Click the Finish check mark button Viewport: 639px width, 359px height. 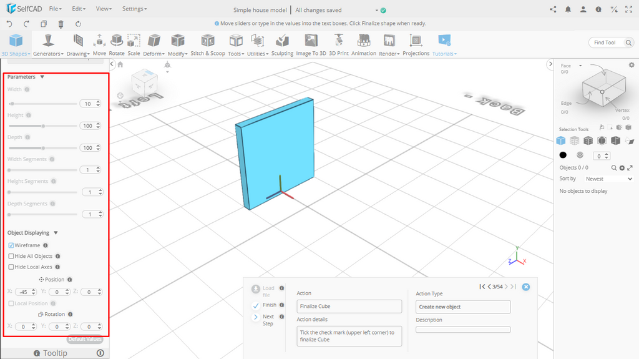tap(256, 305)
